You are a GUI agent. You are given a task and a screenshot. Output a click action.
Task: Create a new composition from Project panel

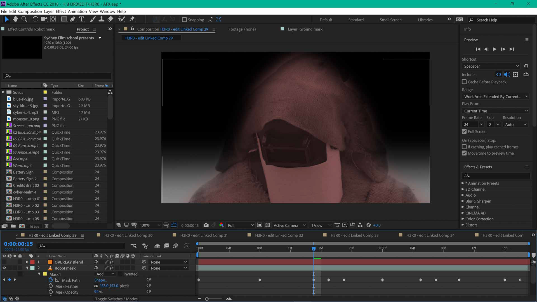[22, 226]
